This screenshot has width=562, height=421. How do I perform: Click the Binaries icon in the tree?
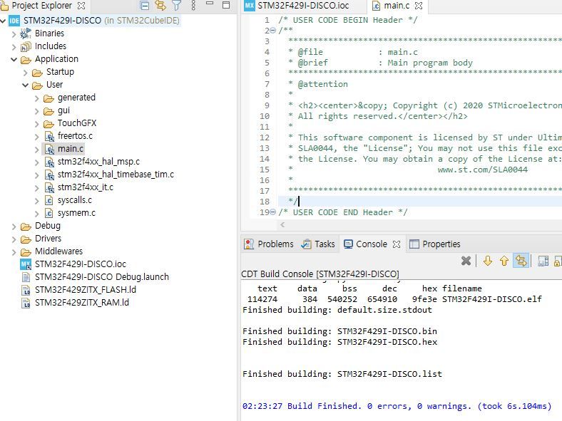26,33
